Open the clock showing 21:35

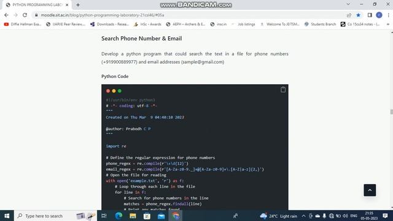pyautogui.click(x=369, y=215)
